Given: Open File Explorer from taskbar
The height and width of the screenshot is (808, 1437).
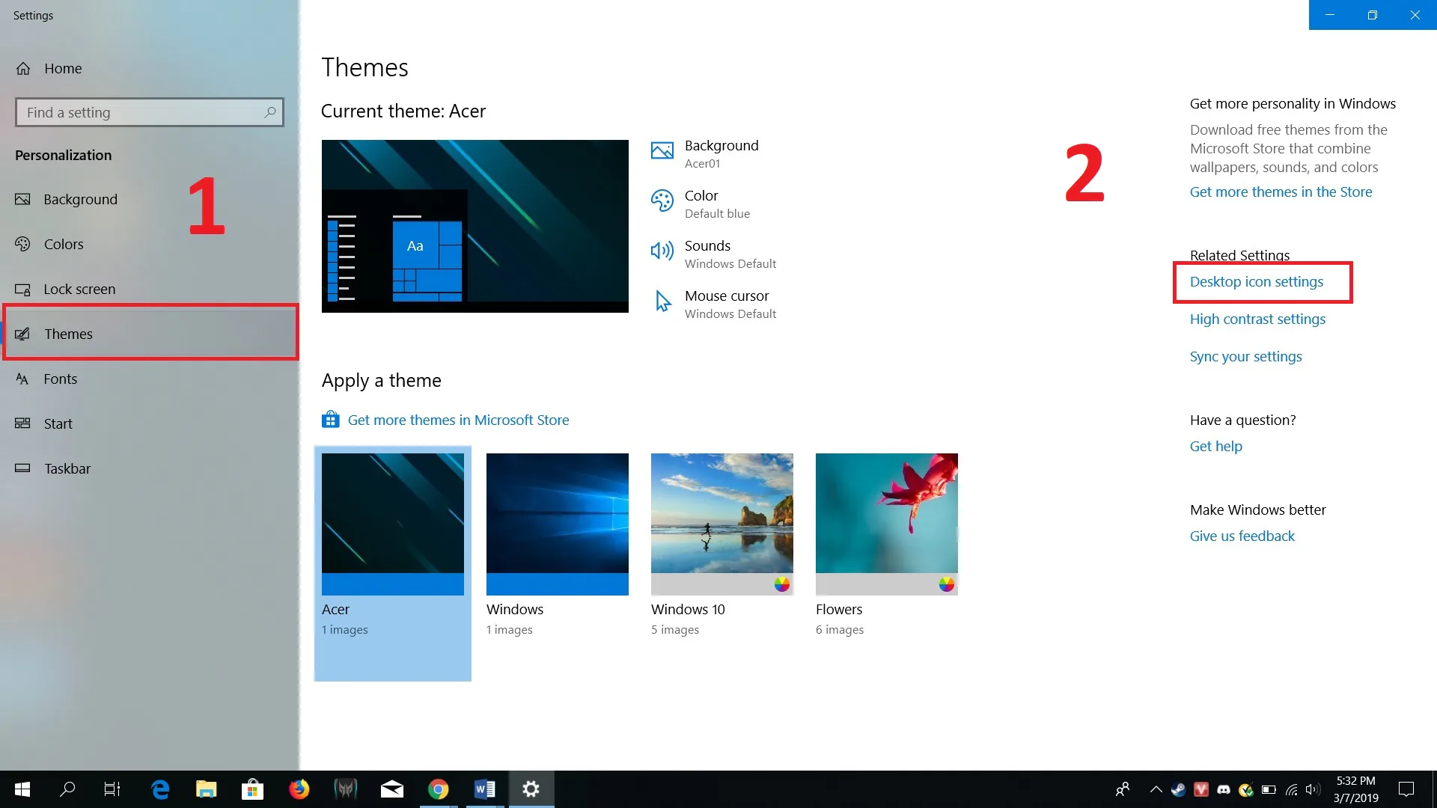Looking at the screenshot, I should pyautogui.click(x=206, y=789).
